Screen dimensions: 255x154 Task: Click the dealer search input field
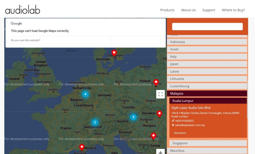(207, 27)
